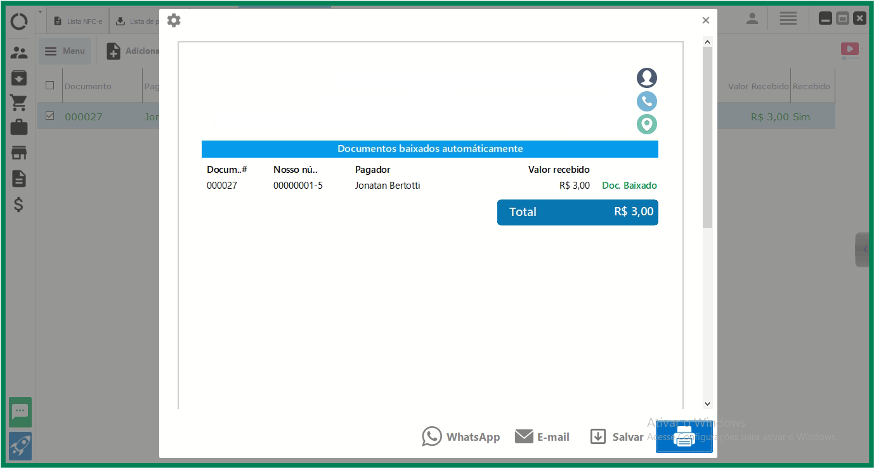Switch to the Lista NFC-e tab

79,22
